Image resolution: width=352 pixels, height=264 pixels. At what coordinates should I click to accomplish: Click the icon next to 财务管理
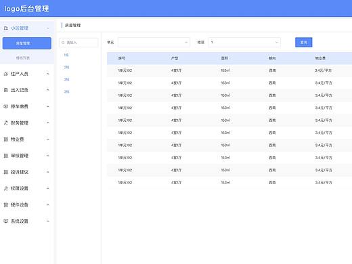[x=6, y=123]
